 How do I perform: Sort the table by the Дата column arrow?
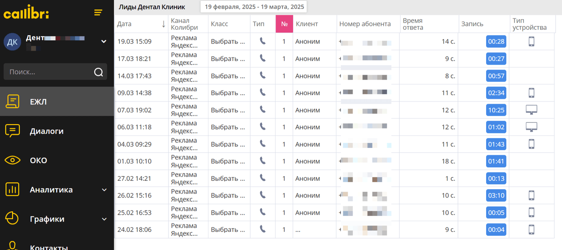click(163, 24)
